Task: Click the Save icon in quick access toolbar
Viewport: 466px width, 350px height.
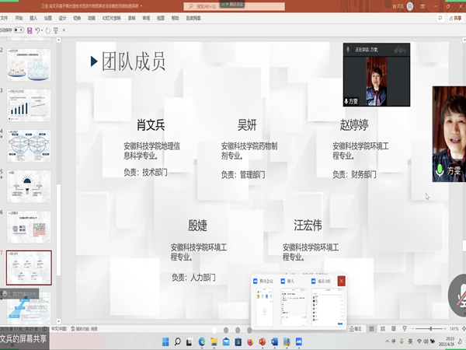Action: click(x=30, y=30)
